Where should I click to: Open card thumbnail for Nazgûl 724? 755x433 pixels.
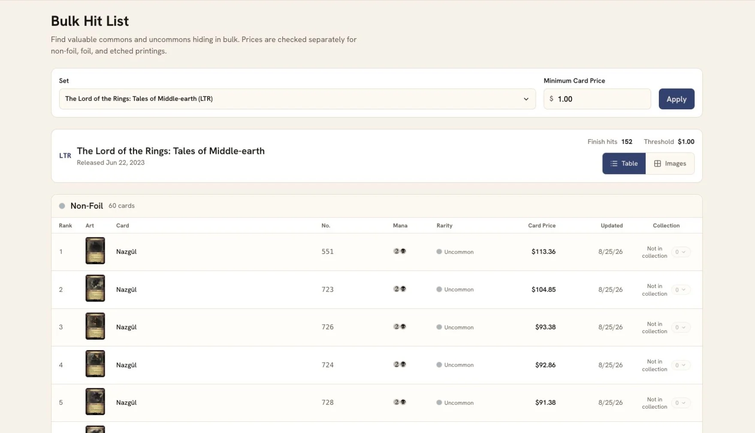(x=95, y=364)
